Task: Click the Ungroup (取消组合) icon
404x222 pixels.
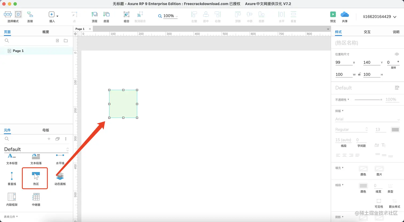Action: pyautogui.click(x=140, y=14)
